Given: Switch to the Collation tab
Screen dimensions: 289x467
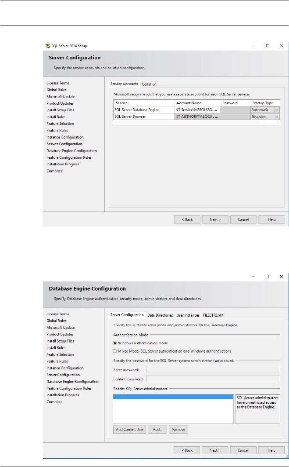Looking at the screenshot, I should (x=149, y=84).
